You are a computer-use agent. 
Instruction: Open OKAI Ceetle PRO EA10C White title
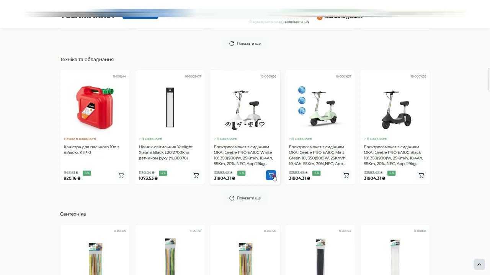pyautogui.click(x=243, y=155)
